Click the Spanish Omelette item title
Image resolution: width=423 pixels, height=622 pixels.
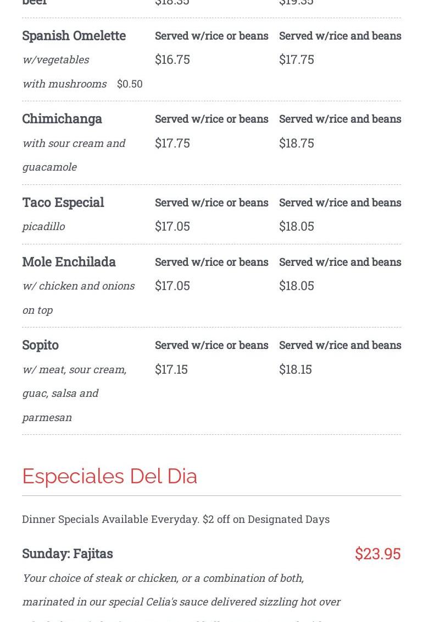74,35
